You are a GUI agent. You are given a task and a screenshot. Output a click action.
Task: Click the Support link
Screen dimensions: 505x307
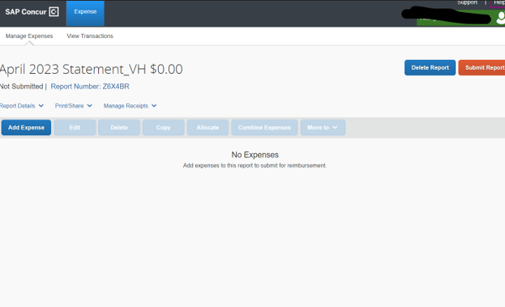[467, 2]
